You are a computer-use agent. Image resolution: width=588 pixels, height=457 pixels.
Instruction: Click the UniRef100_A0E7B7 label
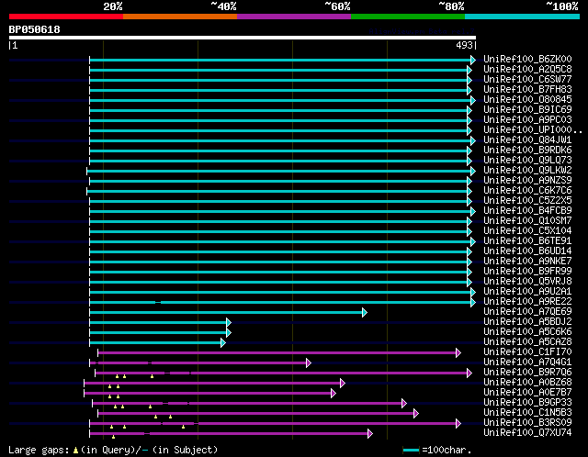[x=527, y=393]
